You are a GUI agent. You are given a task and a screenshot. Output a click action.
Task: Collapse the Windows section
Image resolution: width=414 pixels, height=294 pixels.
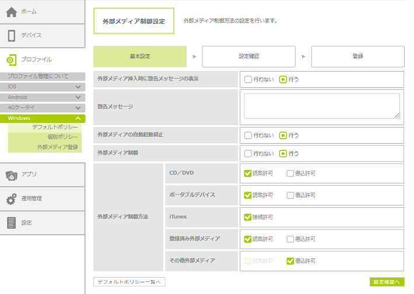click(78, 118)
